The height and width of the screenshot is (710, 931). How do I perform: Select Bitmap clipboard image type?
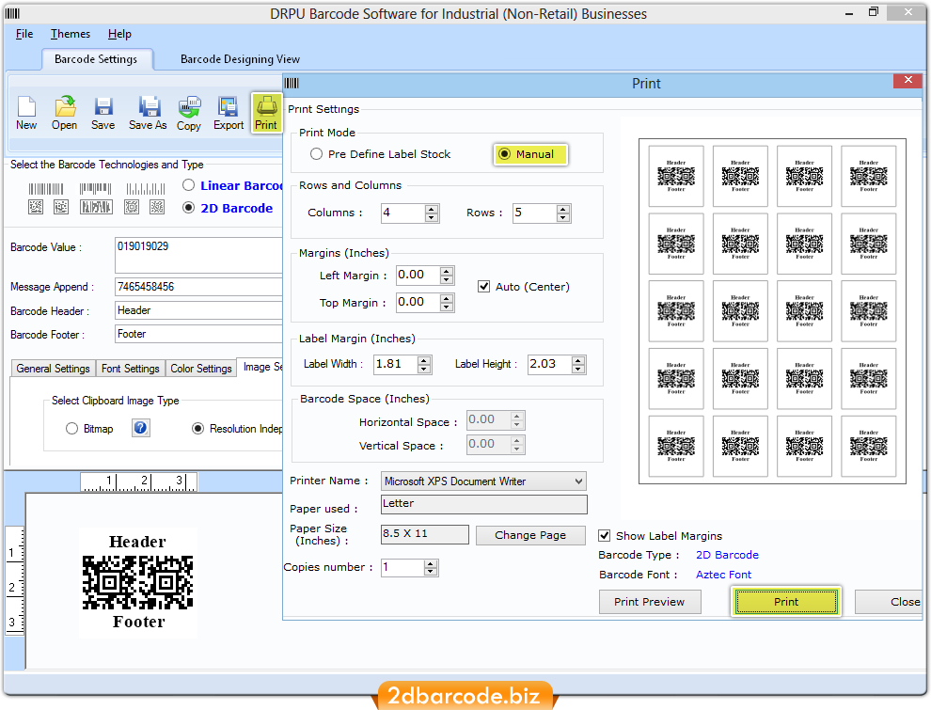71,429
